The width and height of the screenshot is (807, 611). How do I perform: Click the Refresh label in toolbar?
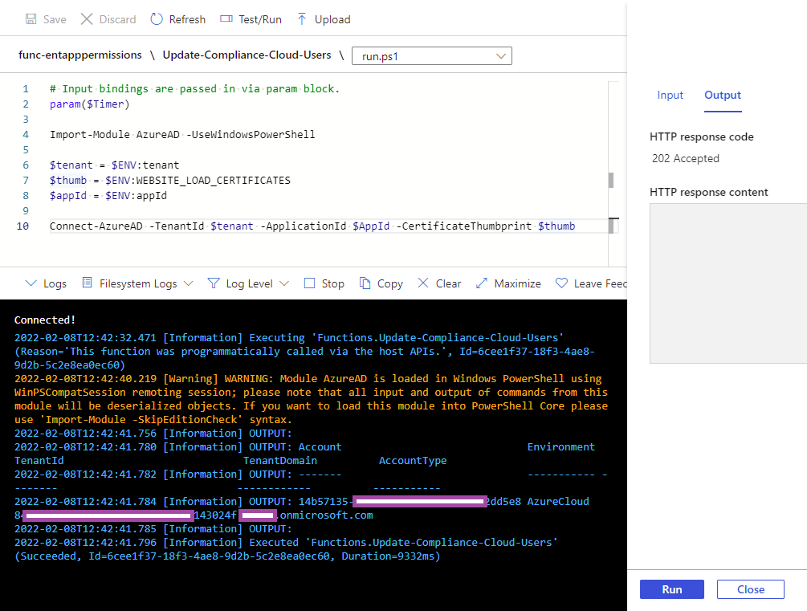pos(187,19)
